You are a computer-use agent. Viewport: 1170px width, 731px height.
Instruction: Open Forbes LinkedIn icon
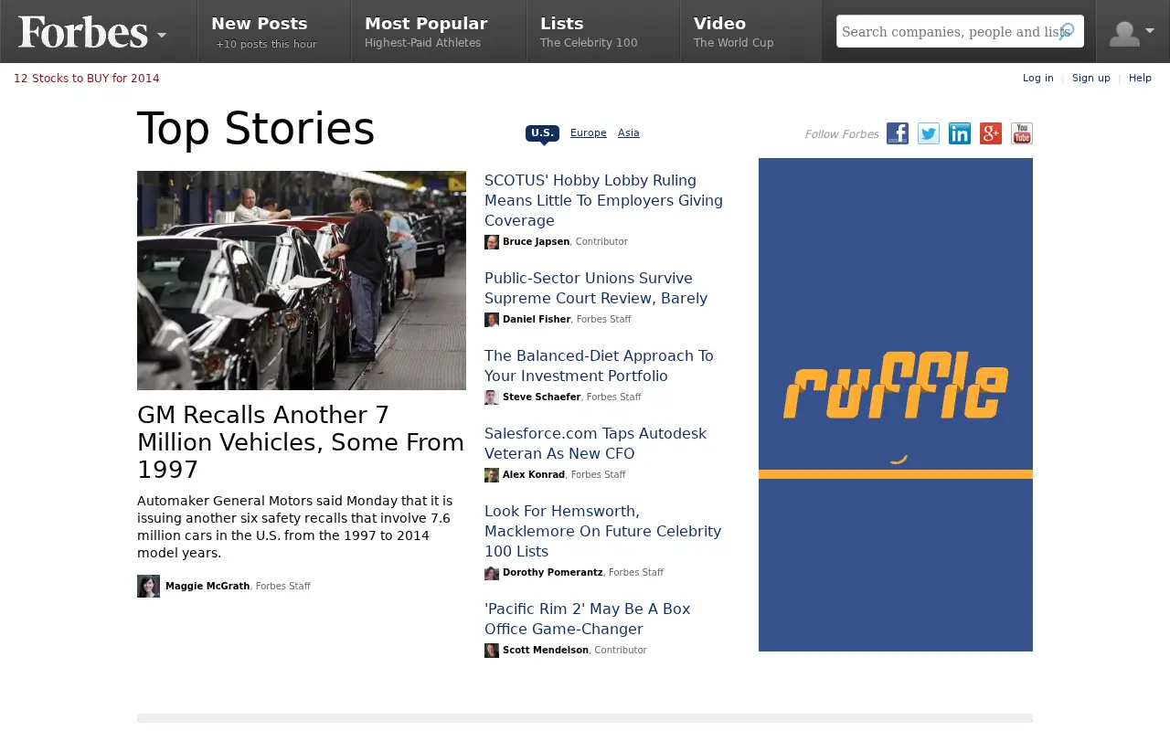point(960,133)
